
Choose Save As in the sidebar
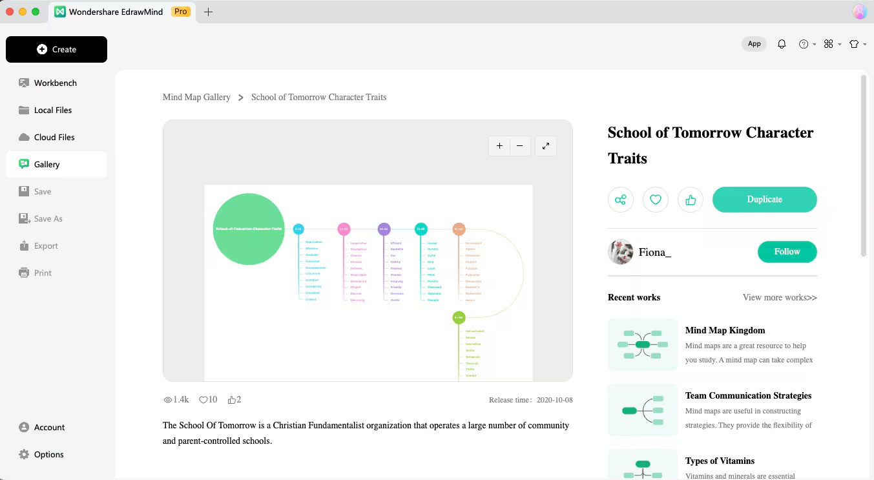[x=56, y=218]
